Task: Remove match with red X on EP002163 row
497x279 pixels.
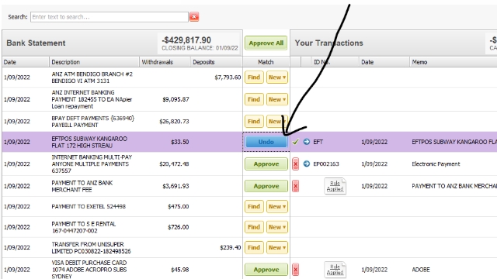Action: (x=295, y=164)
